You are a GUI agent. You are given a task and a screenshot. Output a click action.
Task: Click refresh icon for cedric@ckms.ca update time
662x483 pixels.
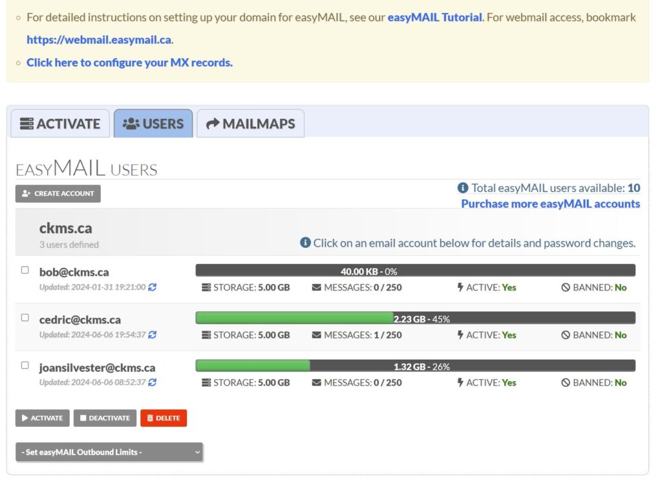pyautogui.click(x=153, y=335)
